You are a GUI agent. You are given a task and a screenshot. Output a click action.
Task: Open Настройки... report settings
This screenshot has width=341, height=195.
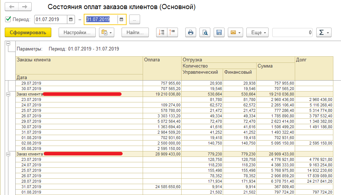[x=77, y=32]
